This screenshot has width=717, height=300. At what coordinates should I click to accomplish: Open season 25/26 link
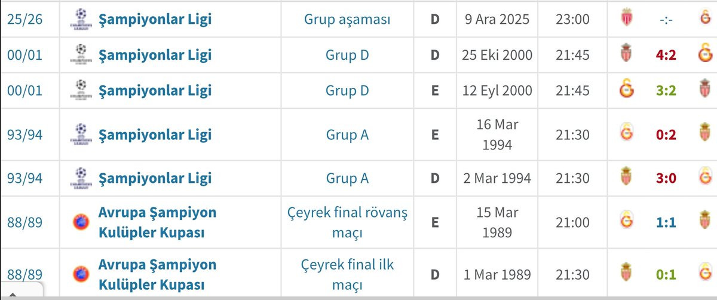24,20
